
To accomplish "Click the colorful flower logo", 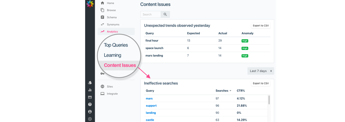I will [x=90, y=4].
